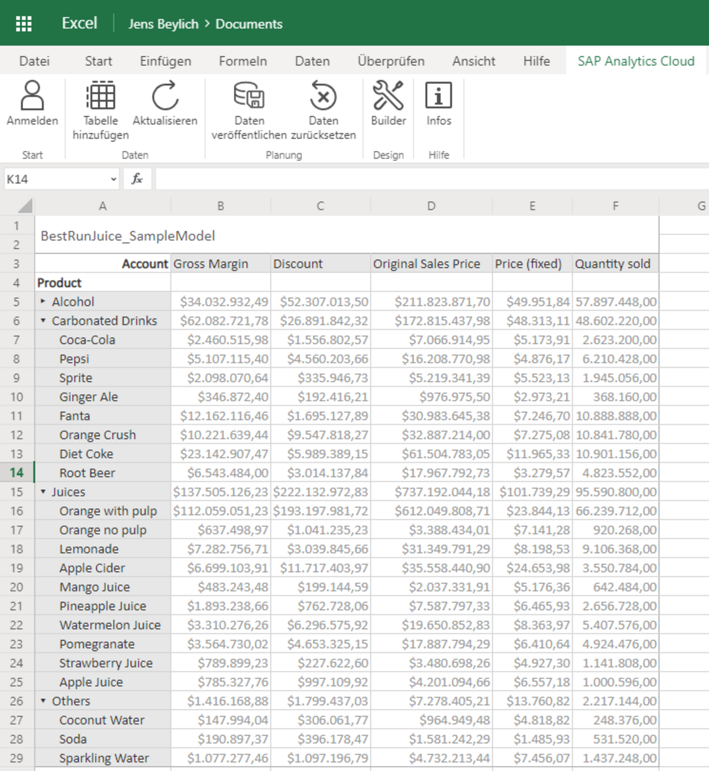The image size is (709, 771).
Task: Click the fx insert function icon
Action: point(137,179)
